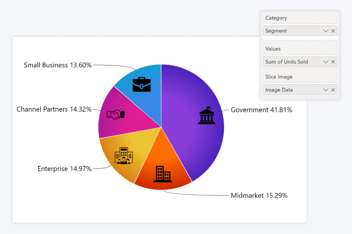Expand the Sum of Units Sold options dropdown
Screen dimensions: 352x234
tap(326, 62)
